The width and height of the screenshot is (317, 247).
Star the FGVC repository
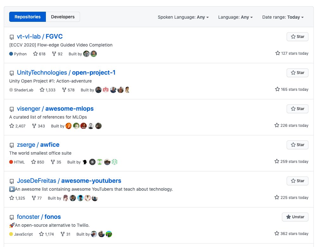click(297, 37)
